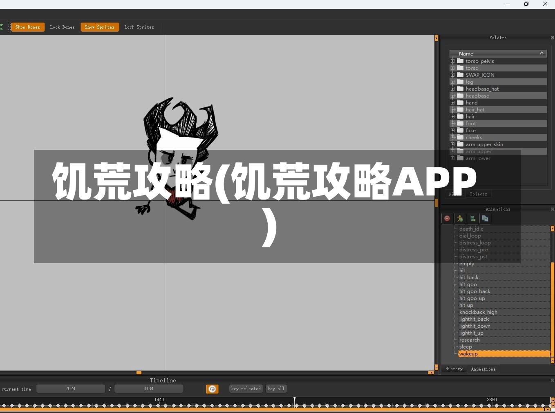
Task: Select the hit_goo animation
Action: tap(504, 284)
